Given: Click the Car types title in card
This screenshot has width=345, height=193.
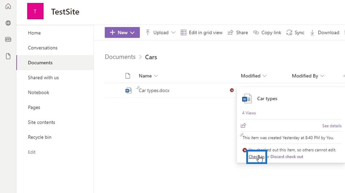Looking at the screenshot, I should click(267, 99).
